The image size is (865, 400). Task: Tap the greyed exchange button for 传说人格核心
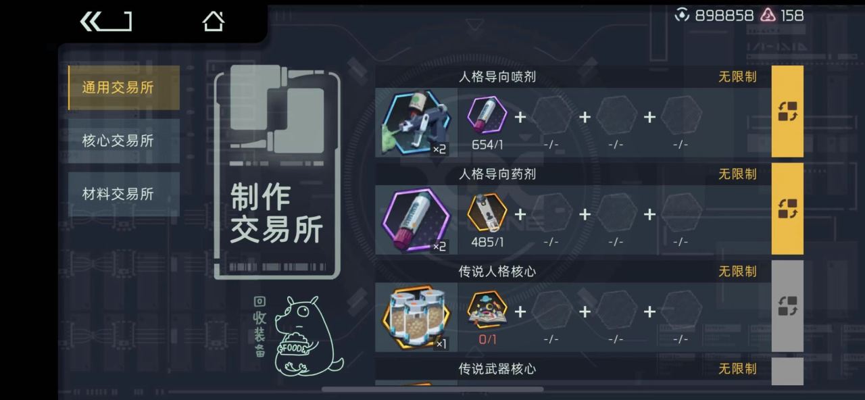pyautogui.click(x=787, y=306)
